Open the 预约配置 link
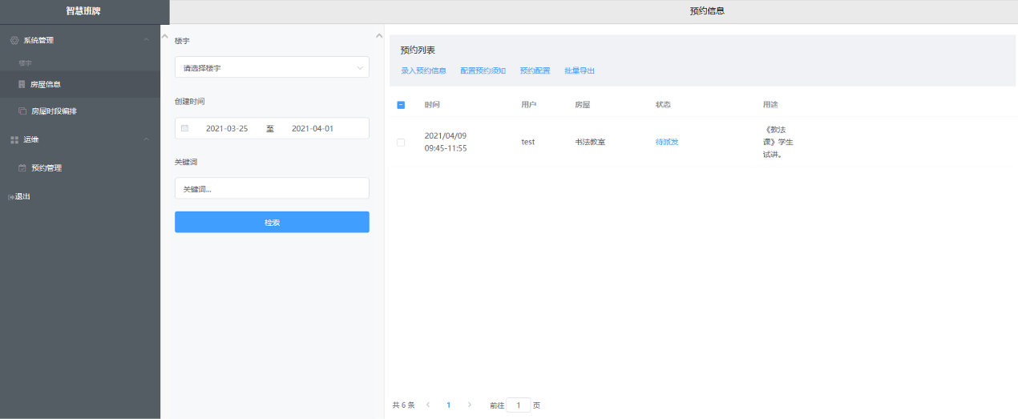This screenshot has height=419, width=1018. [535, 71]
